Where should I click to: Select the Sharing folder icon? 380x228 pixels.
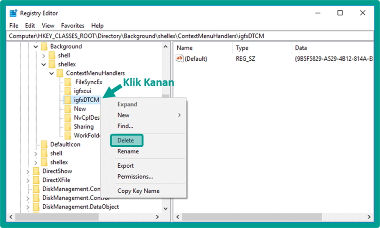pos(67,126)
